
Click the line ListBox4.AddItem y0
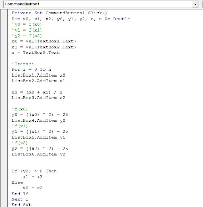(38, 121)
